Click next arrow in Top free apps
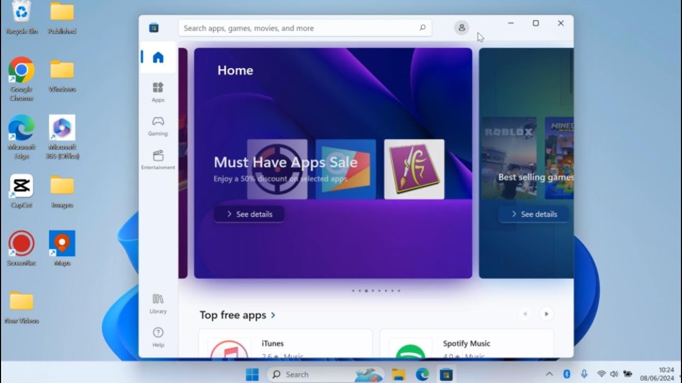The width and height of the screenshot is (682, 383). (546, 314)
